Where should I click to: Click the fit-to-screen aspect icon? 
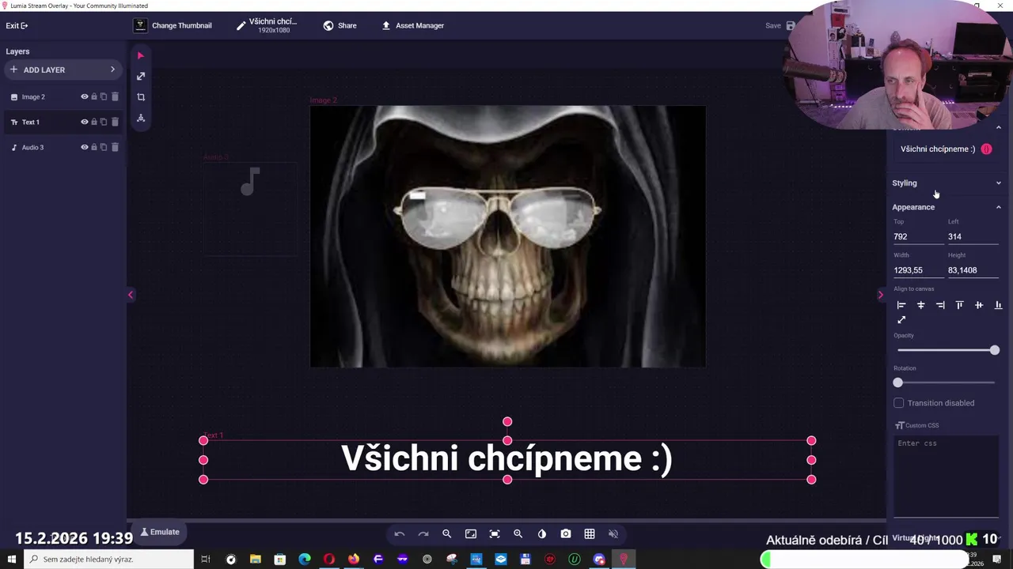471,534
